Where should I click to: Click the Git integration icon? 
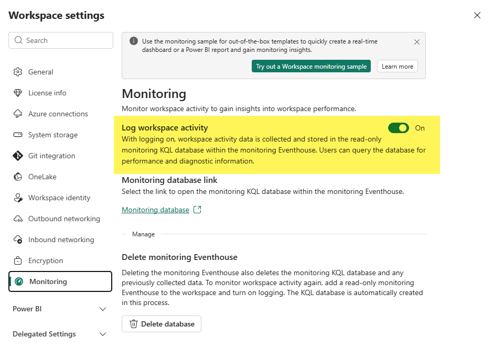point(18,156)
